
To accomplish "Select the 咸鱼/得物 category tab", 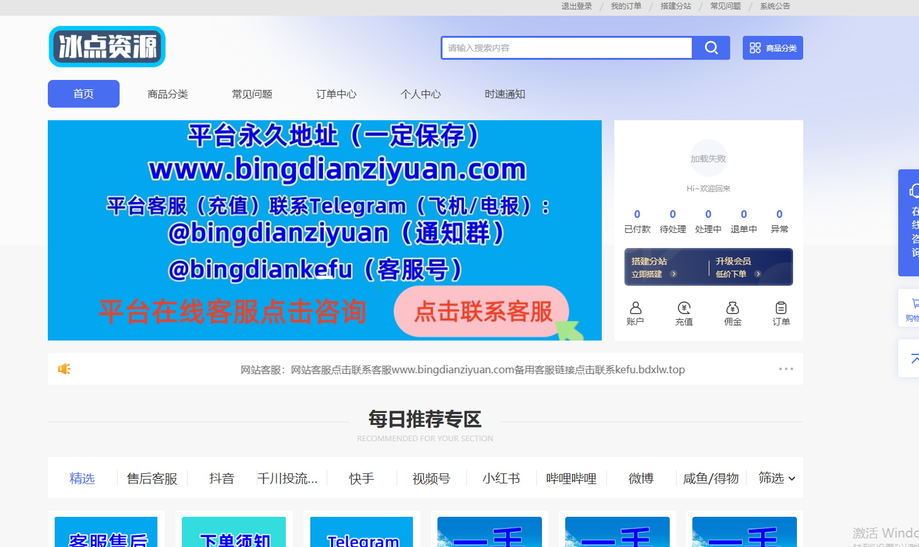I will 711,478.
